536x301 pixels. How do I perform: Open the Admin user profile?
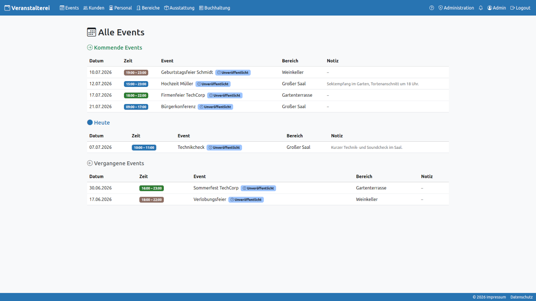[x=496, y=8]
